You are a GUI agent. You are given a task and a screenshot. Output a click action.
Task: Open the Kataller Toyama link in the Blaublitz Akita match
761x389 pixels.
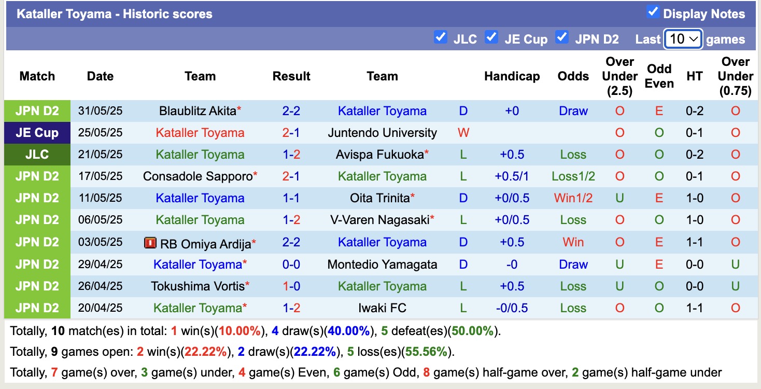coord(382,110)
